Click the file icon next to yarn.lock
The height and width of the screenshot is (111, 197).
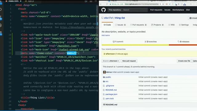(104, 99)
